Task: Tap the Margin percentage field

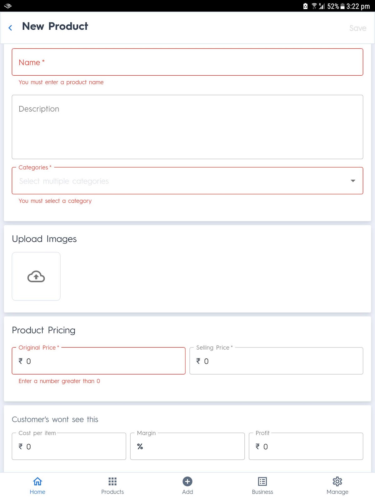Action: click(187, 446)
